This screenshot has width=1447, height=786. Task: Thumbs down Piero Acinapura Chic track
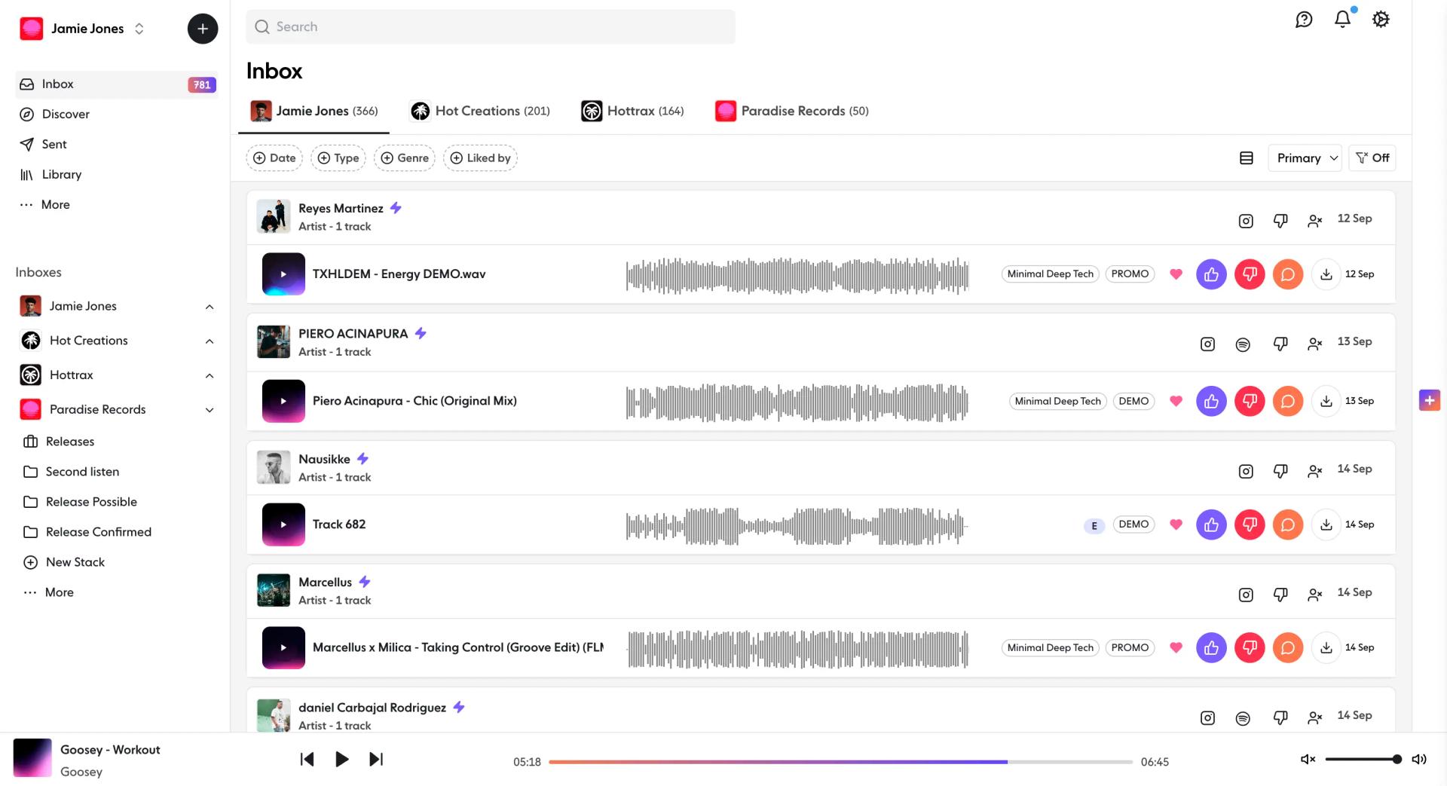click(x=1250, y=402)
